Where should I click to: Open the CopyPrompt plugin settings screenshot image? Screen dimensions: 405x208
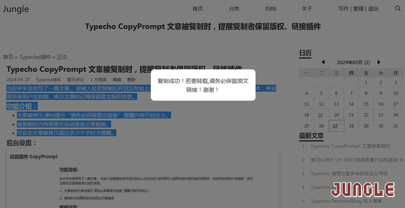(x=143, y=178)
